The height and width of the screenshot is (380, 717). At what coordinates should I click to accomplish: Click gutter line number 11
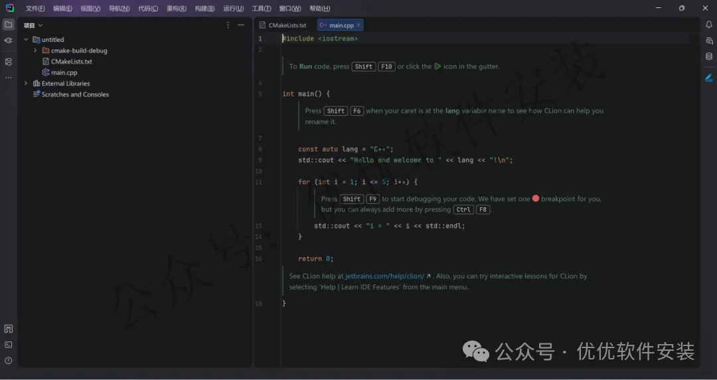coord(259,182)
